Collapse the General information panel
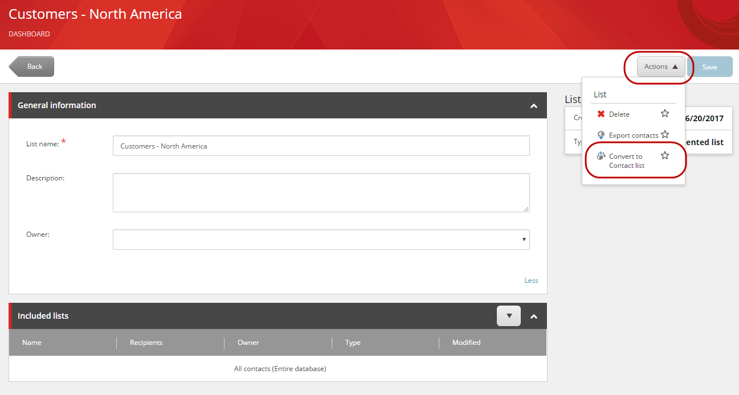This screenshot has width=739, height=395. [534, 105]
